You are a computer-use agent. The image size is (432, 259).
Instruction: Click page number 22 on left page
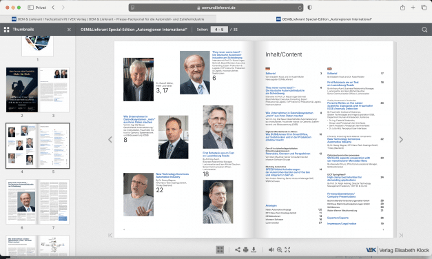(x=159, y=190)
